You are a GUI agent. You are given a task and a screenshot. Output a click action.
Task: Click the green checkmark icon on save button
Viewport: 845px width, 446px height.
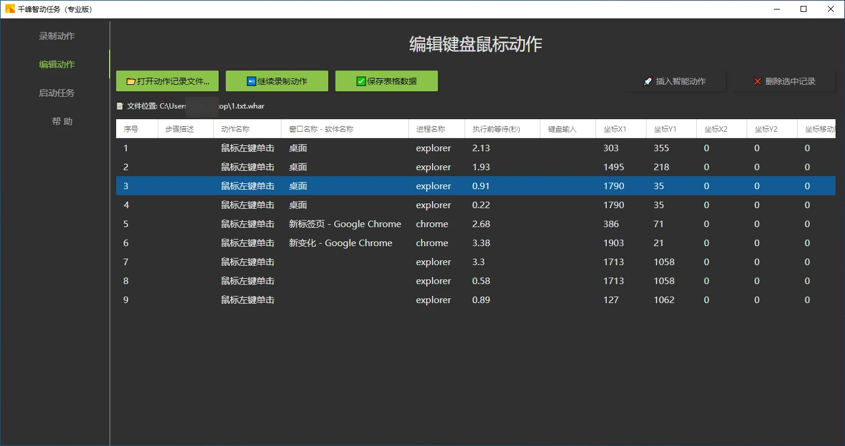tap(361, 81)
